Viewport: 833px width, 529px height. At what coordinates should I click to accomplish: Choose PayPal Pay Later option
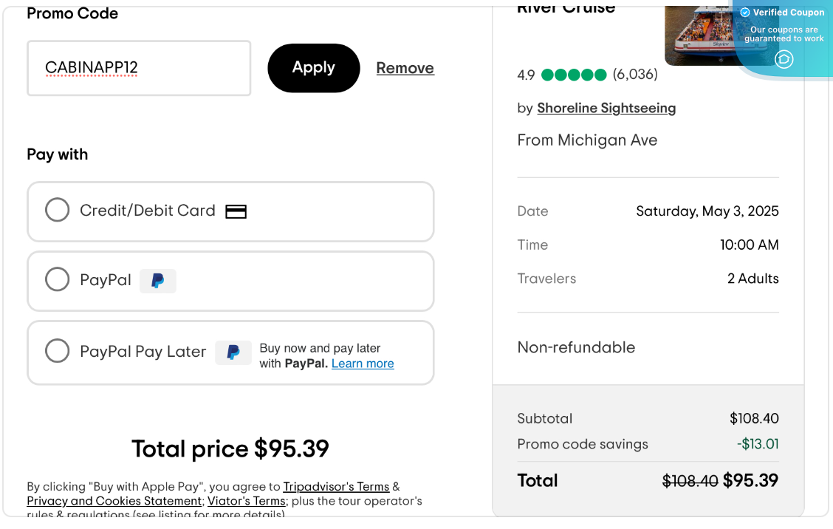[x=58, y=350]
